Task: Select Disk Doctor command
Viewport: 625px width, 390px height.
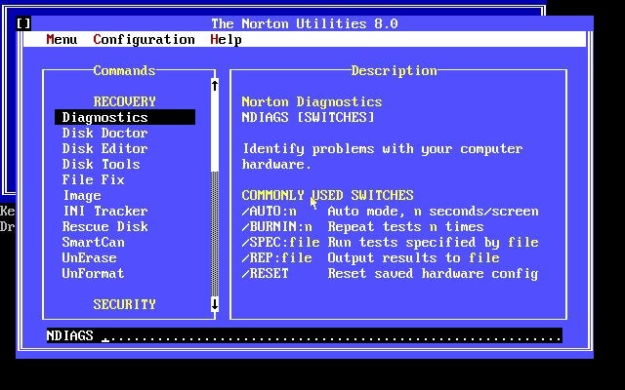Action: [104, 133]
